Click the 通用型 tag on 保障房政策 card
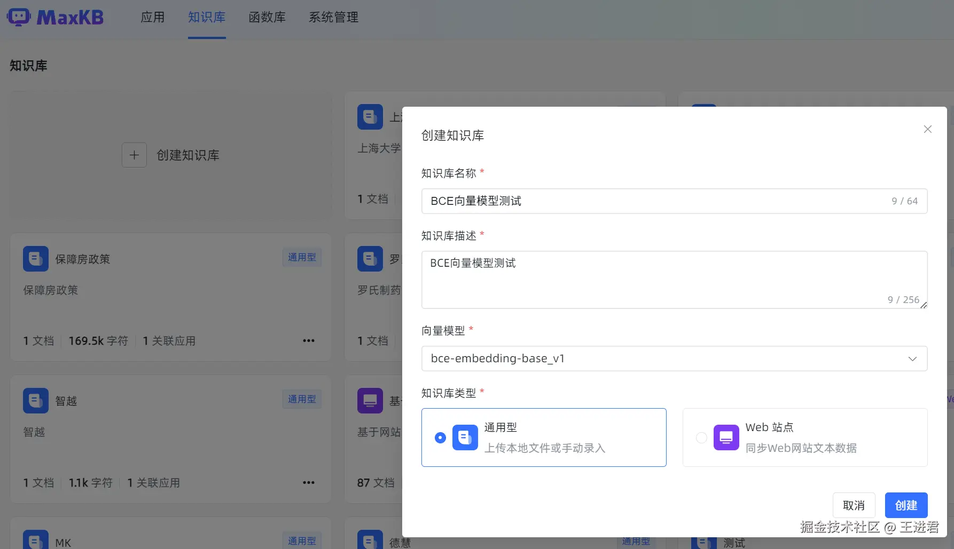 (302, 257)
